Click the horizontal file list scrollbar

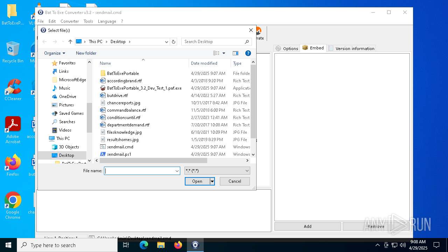coord(153,160)
